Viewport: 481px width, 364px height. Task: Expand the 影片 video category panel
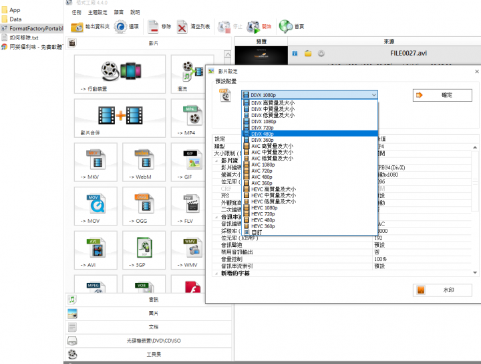(148, 43)
